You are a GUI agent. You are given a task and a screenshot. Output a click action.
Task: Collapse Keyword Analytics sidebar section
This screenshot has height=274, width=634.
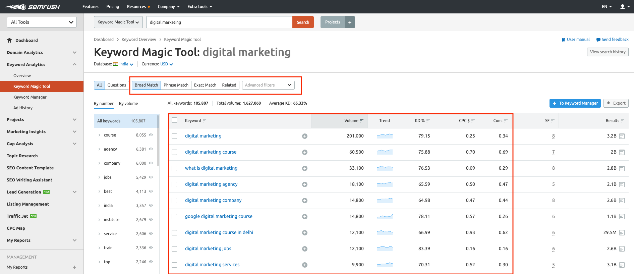click(x=74, y=64)
